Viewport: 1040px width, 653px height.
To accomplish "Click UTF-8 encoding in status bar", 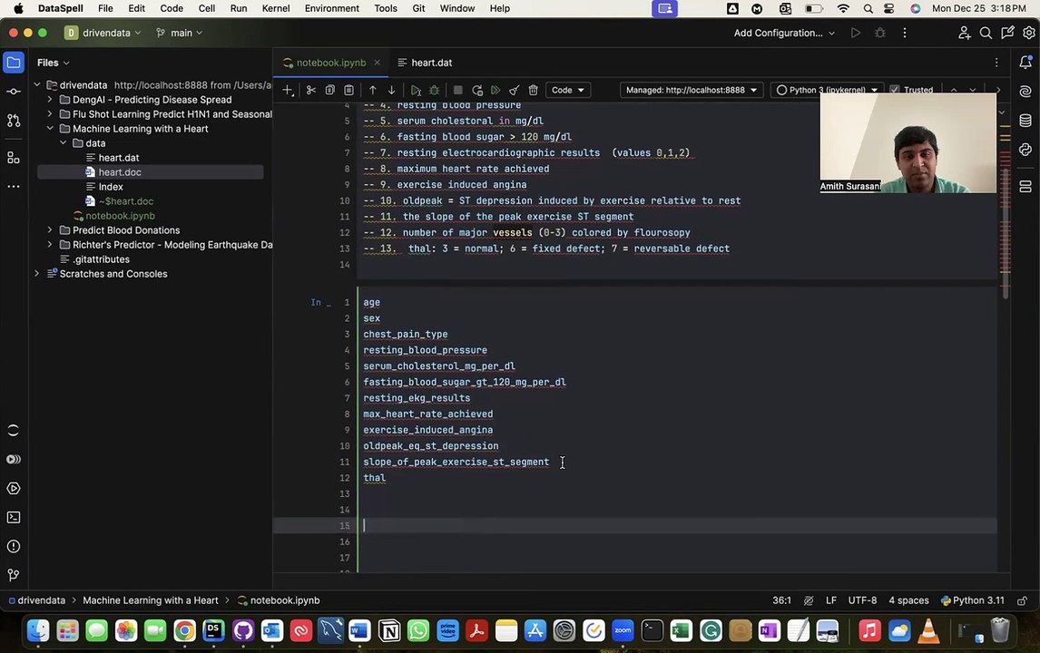I will pyautogui.click(x=862, y=600).
